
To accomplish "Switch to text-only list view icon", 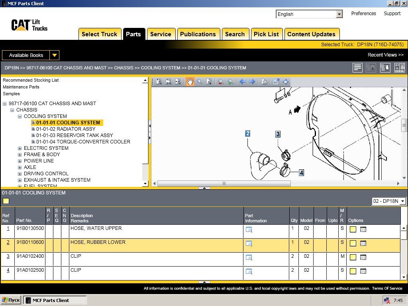I will [357, 68].
